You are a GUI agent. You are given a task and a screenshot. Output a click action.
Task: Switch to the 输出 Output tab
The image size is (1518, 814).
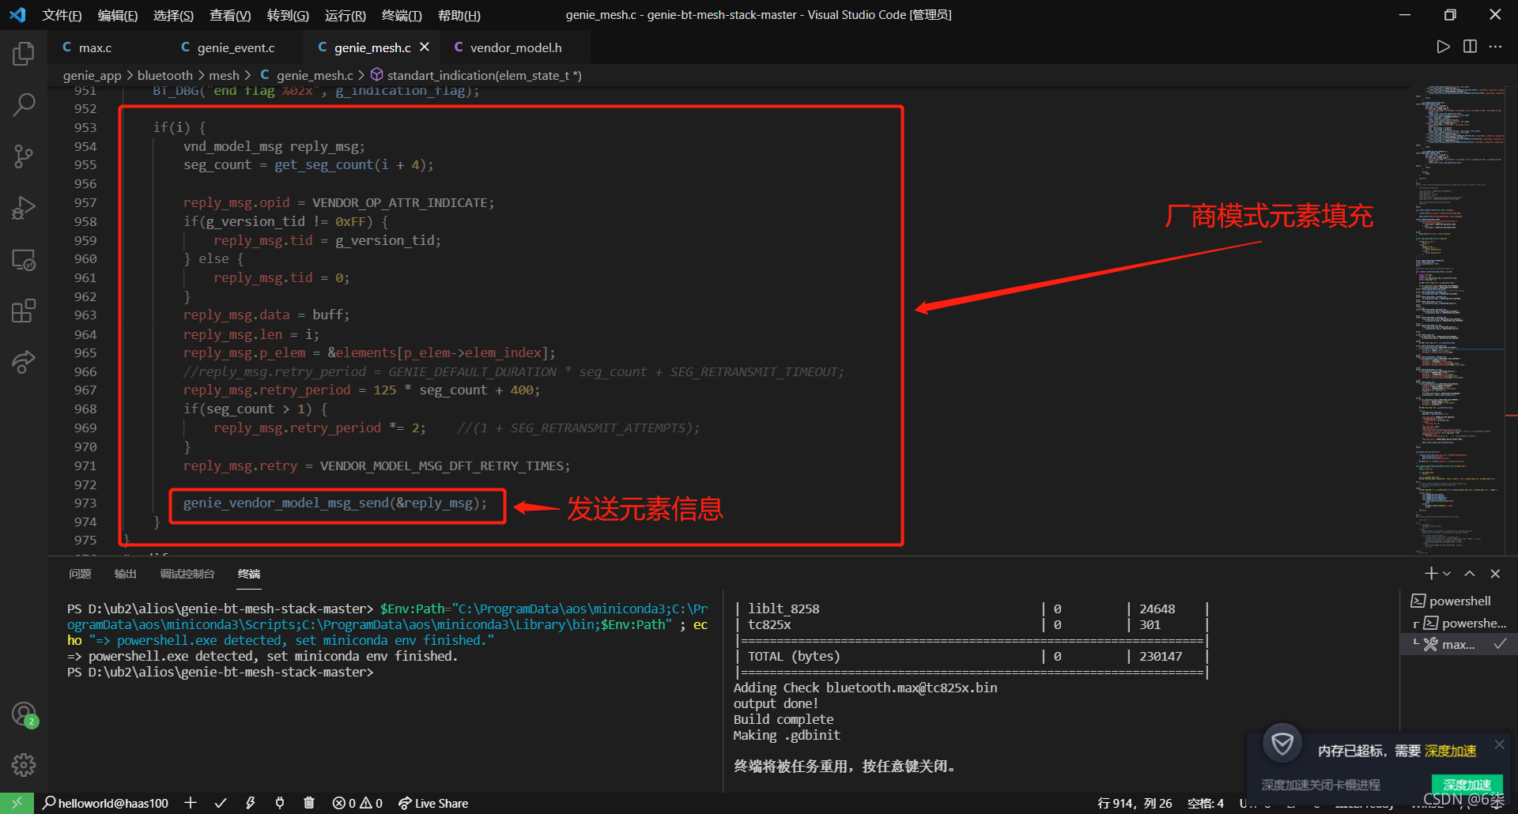(x=125, y=574)
